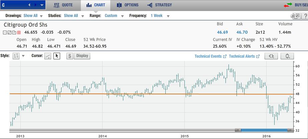This screenshot has width=308, height=139.
Task: Click the pink series color swatch
Action: [x=19, y=33]
